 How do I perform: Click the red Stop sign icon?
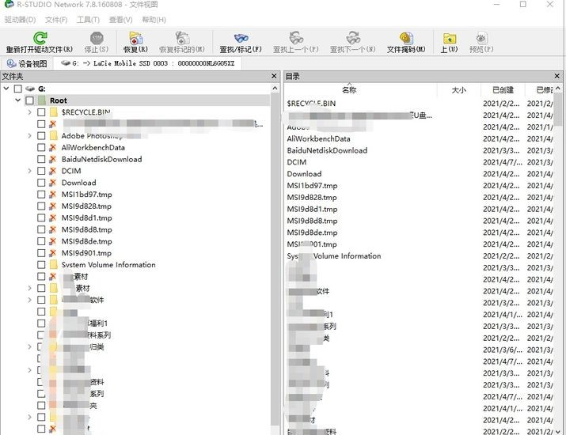(x=97, y=37)
